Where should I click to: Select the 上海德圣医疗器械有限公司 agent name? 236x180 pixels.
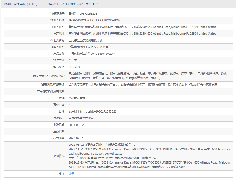[x=86, y=40]
